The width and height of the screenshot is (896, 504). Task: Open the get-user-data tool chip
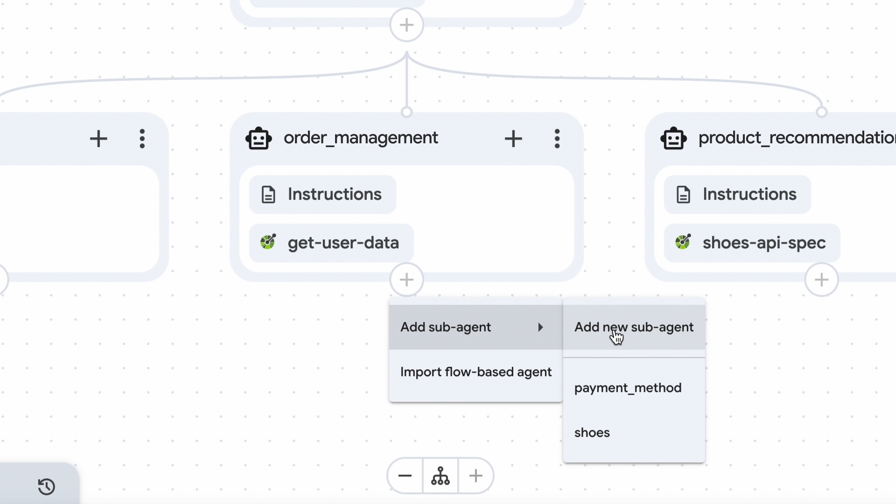[x=331, y=243]
